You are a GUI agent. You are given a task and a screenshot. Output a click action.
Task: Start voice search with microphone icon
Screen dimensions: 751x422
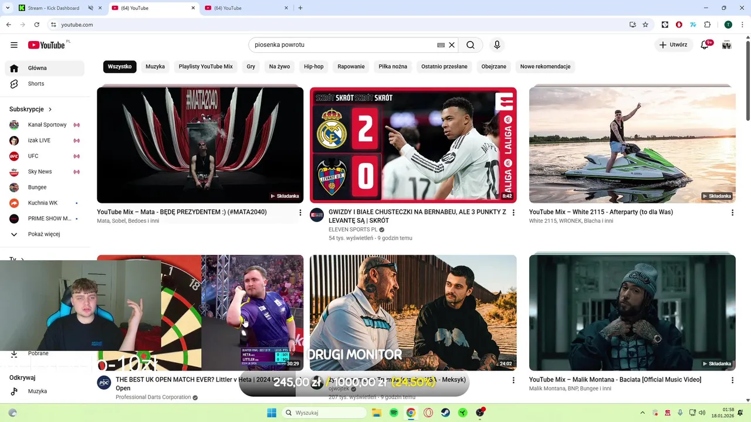(x=497, y=45)
